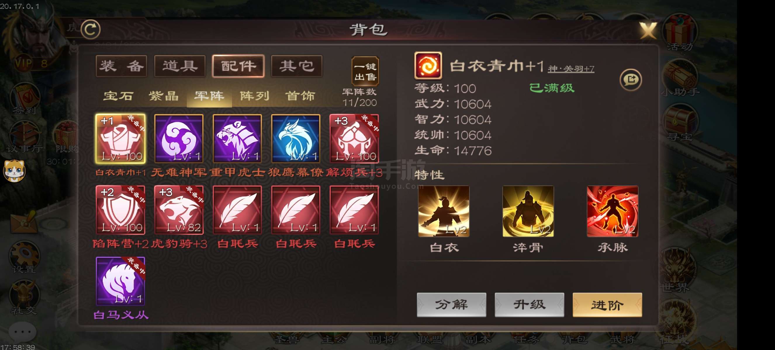Switch to the 道具 tab

pyautogui.click(x=180, y=66)
